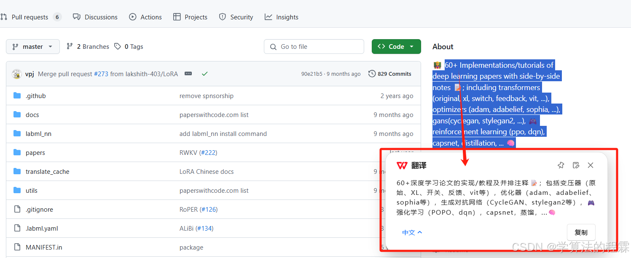Viewport: 631px width, 258px height.
Task: Pin the translation popup
Action: point(561,165)
